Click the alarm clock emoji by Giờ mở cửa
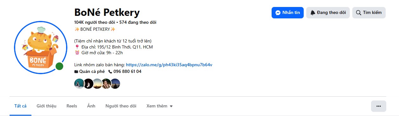This screenshot has height=116, width=399. click(x=77, y=53)
